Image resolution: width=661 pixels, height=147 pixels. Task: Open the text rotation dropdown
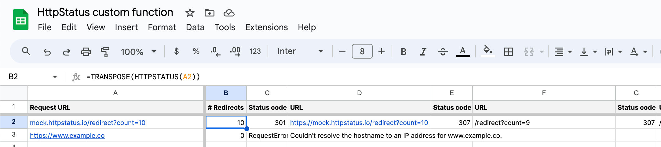[639, 52]
